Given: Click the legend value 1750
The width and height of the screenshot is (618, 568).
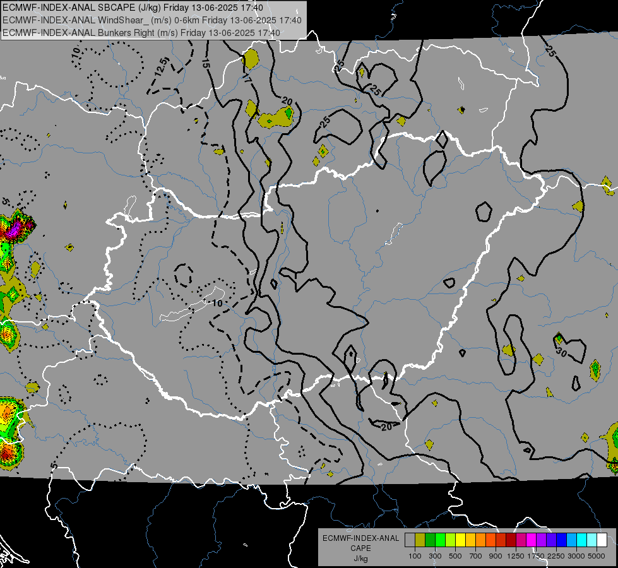Looking at the screenshot, I should pyautogui.click(x=536, y=556).
